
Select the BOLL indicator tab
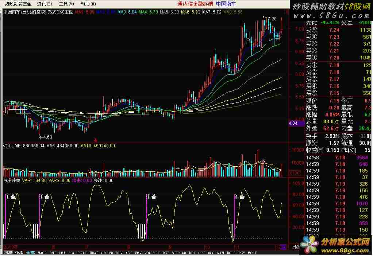231,253
